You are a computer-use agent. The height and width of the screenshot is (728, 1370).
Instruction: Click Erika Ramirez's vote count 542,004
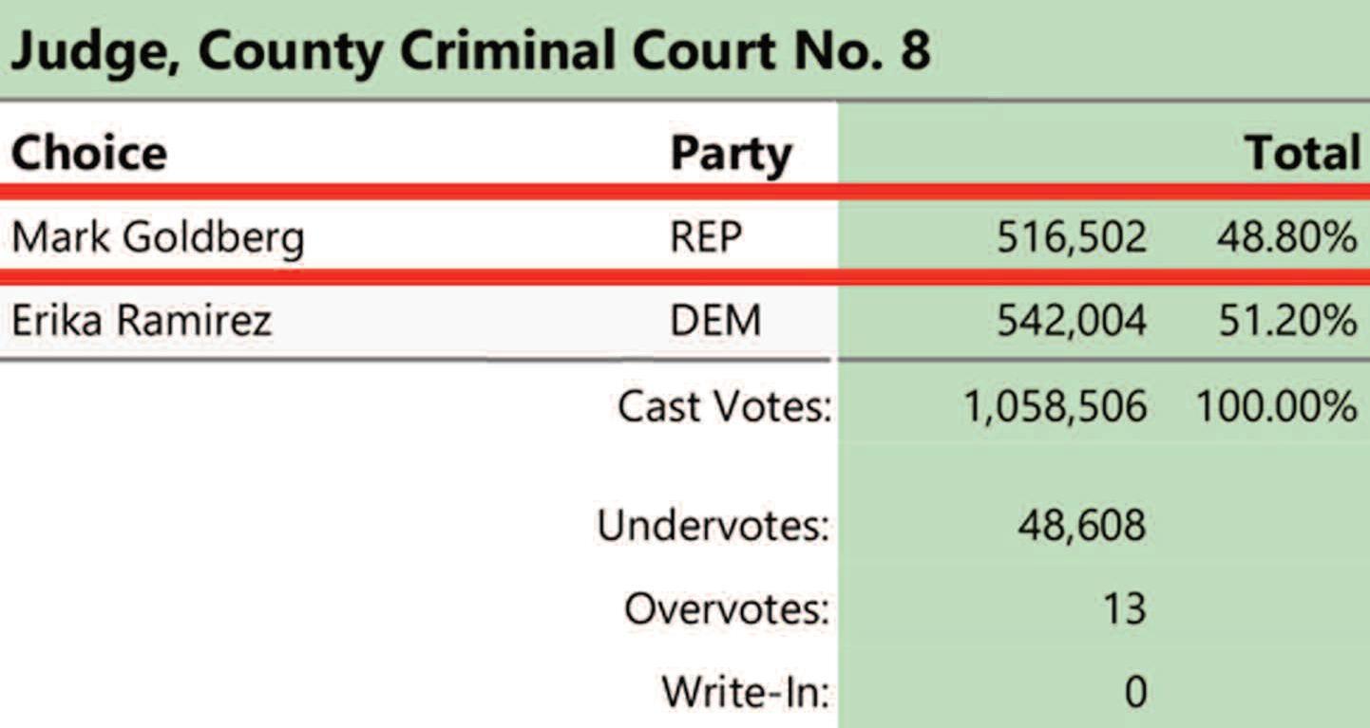(x=1072, y=321)
